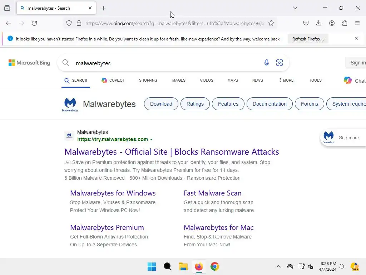Click the Refresh Firefox... button

pyautogui.click(x=308, y=39)
